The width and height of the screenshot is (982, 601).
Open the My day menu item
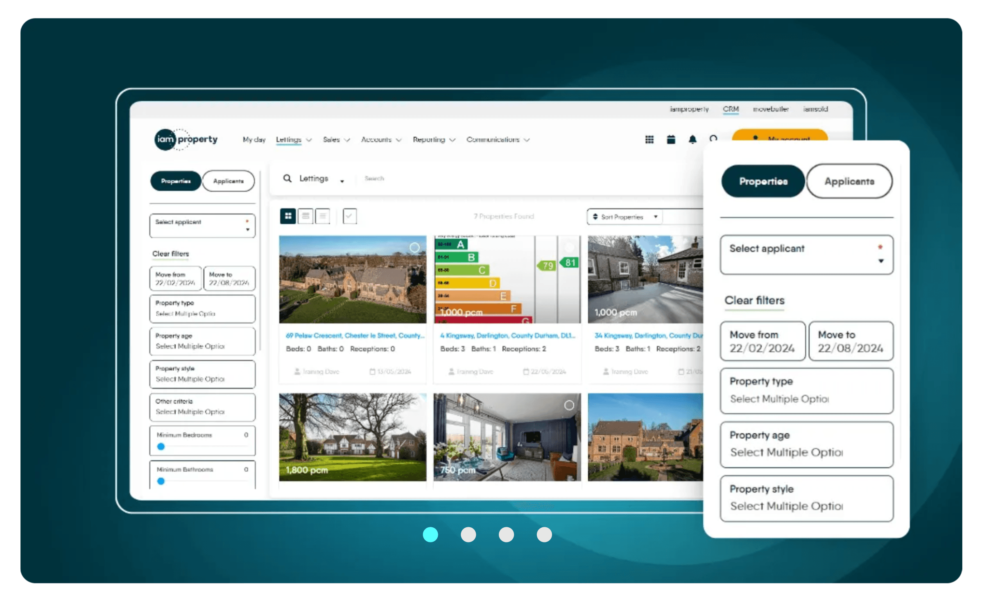254,140
